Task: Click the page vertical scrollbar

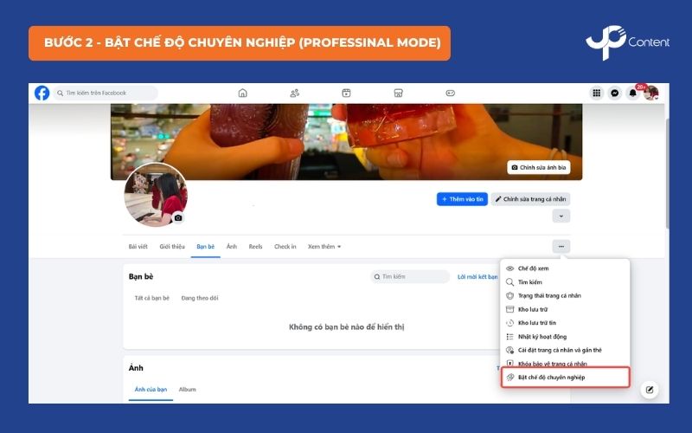Action: coord(666,175)
